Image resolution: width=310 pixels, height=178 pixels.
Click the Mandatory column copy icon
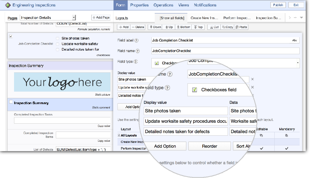point(287,136)
